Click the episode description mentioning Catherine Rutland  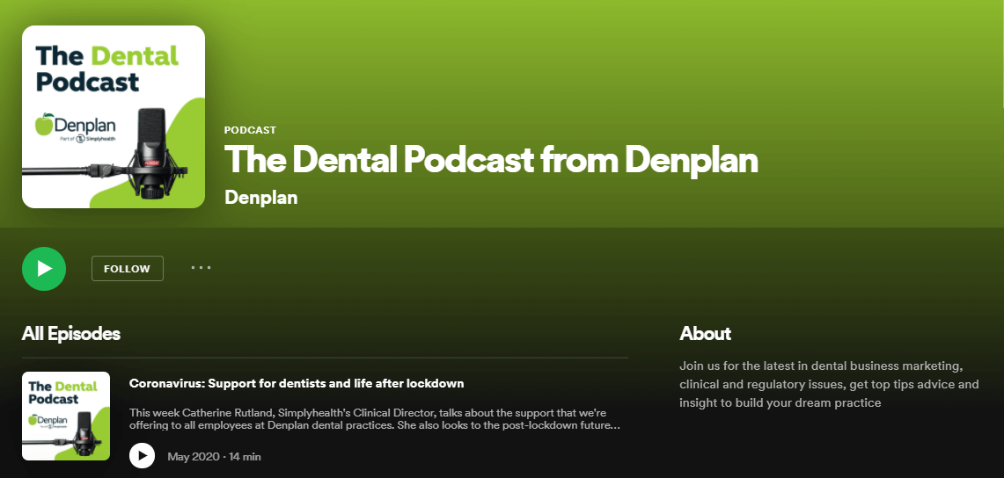pos(375,418)
